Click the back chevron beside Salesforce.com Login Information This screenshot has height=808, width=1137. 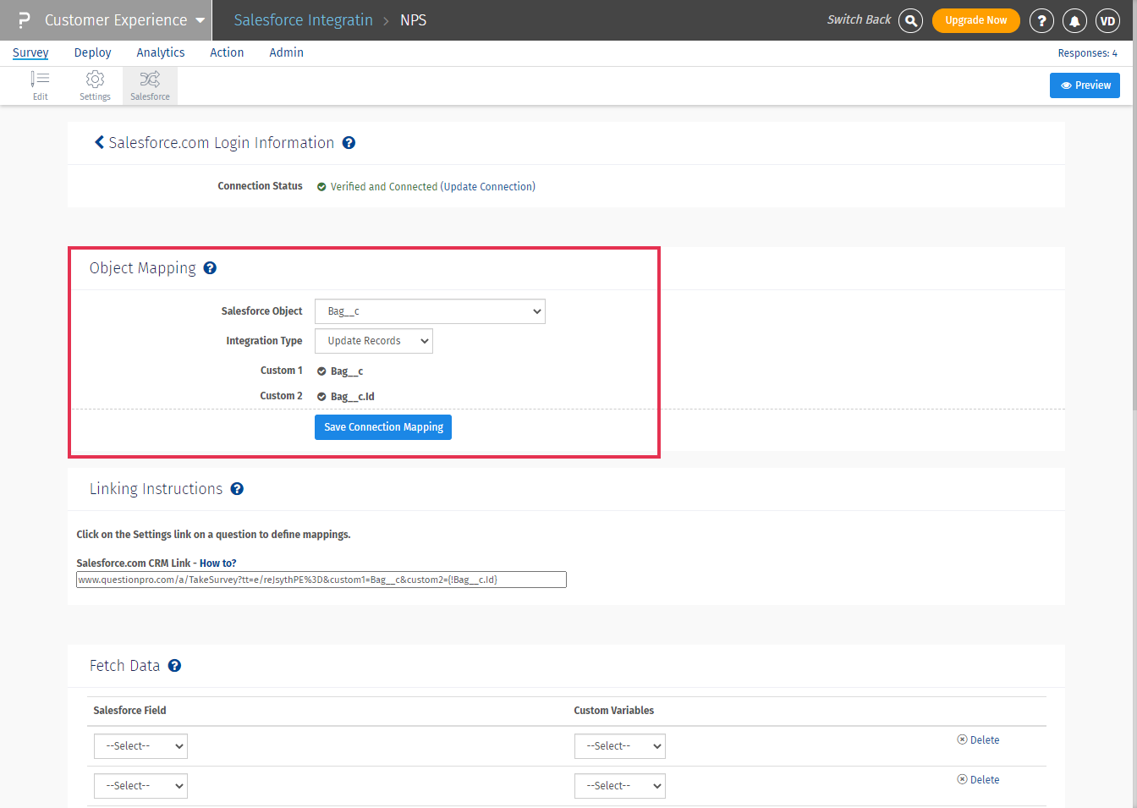pyautogui.click(x=98, y=142)
